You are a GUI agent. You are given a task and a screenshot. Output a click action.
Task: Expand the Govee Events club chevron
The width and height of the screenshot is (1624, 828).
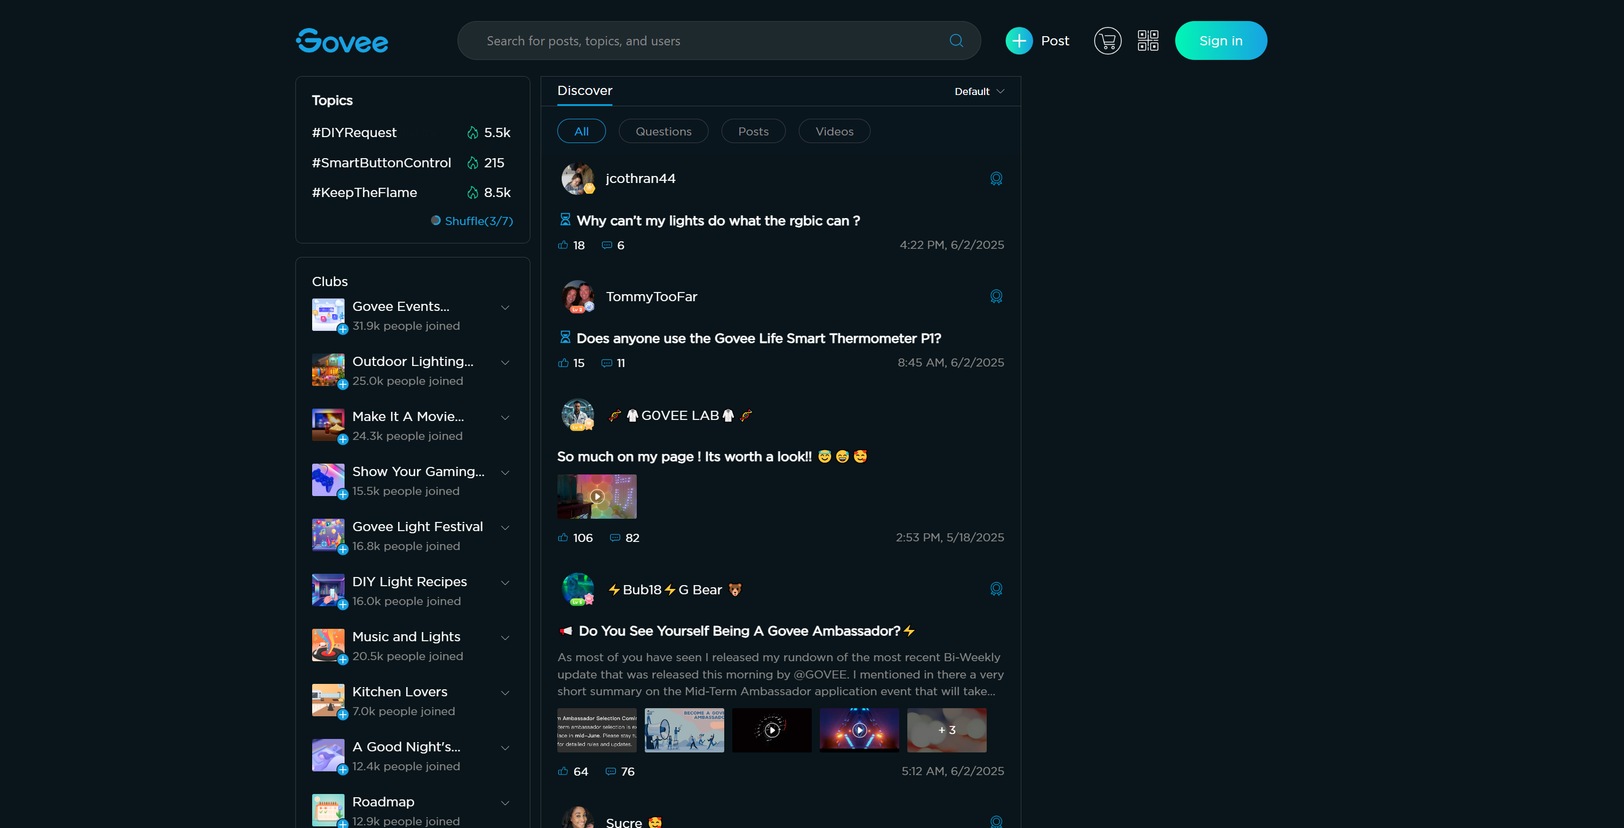tap(505, 308)
